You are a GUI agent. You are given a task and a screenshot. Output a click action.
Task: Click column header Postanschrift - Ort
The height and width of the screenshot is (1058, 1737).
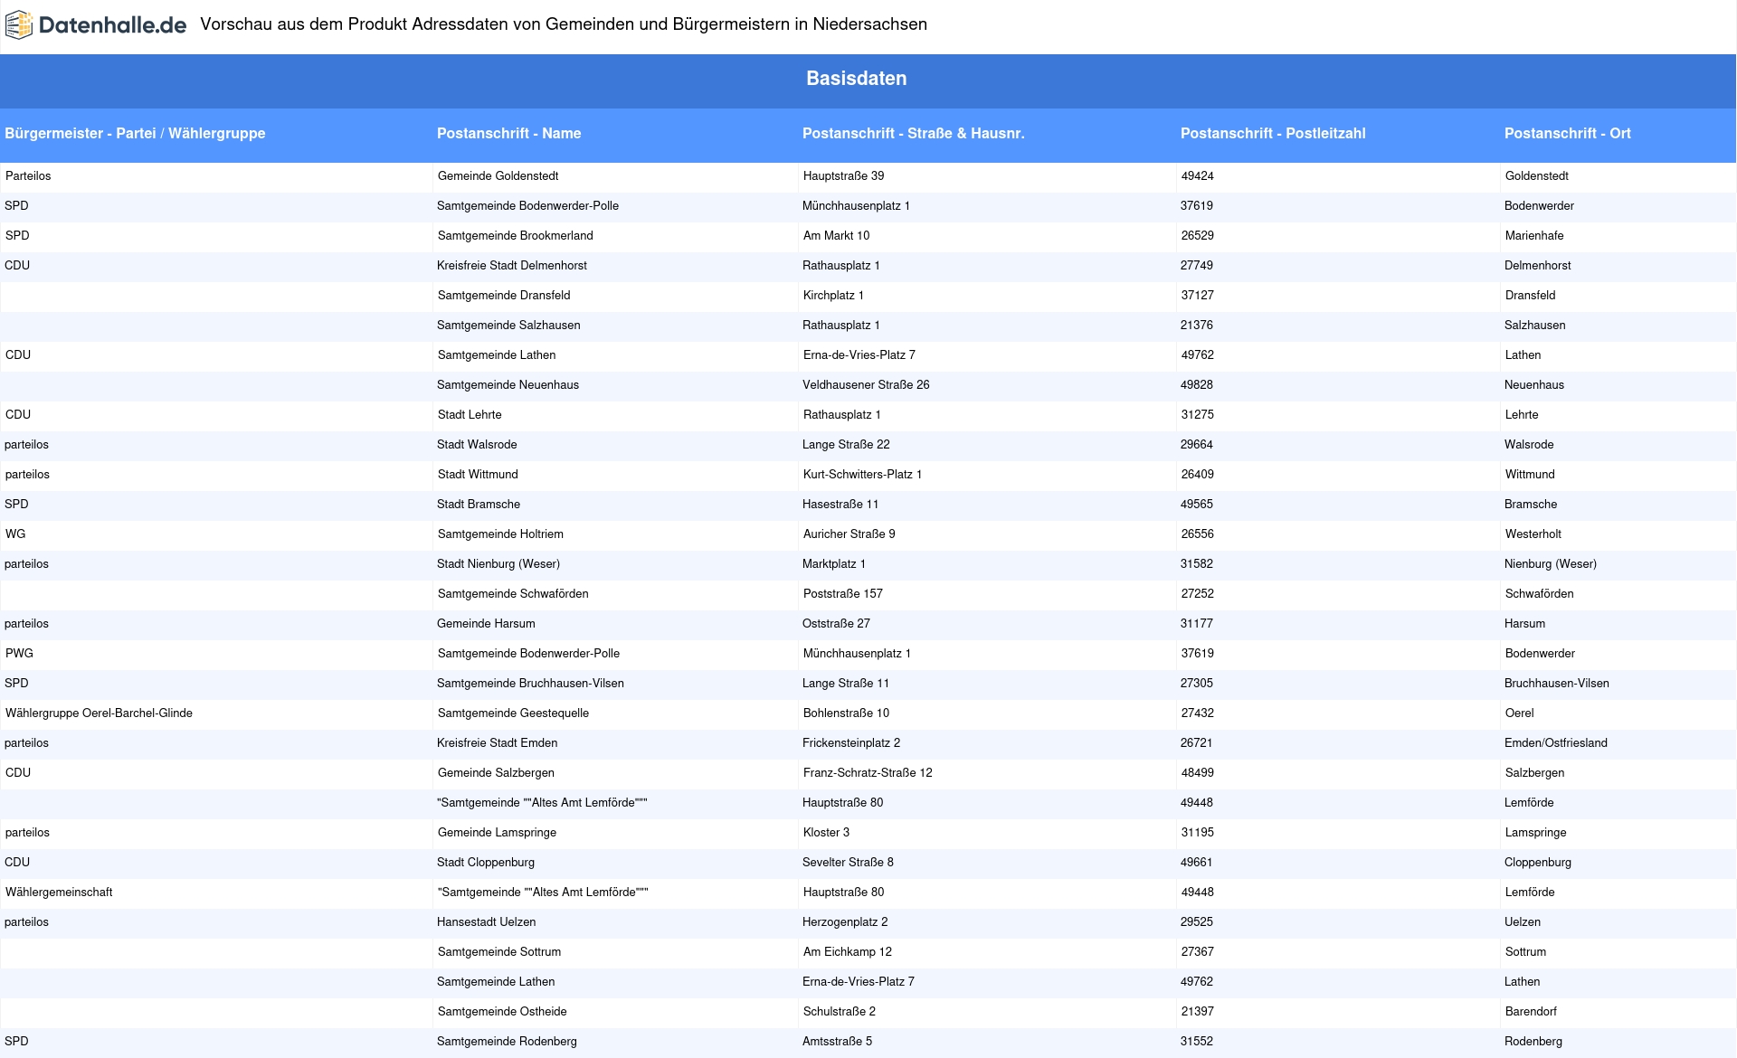[1567, 133]
